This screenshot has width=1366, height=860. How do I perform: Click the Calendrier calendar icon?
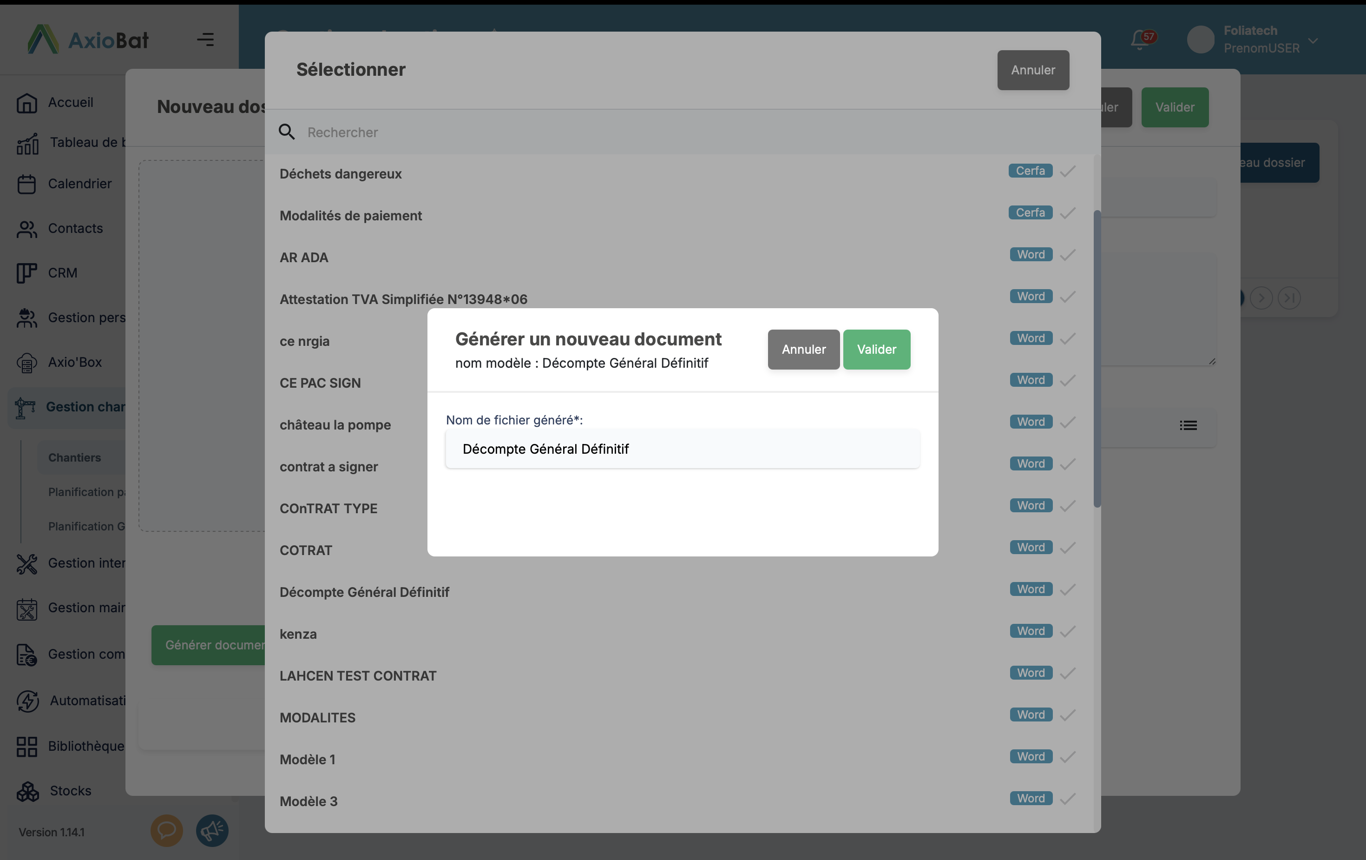[x=26, y=184]
